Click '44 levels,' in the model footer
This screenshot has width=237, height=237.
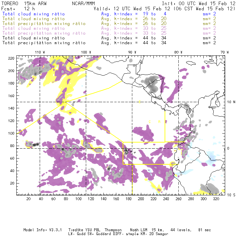pyautogui.click(x=181, y=230)
